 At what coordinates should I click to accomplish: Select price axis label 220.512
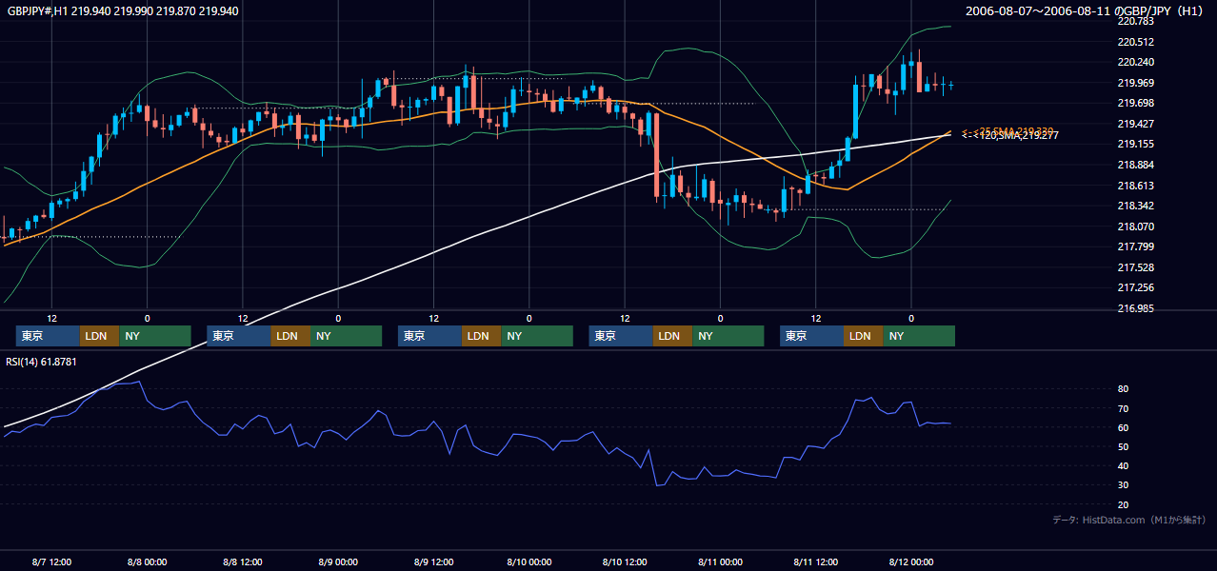pos(1135,42)
